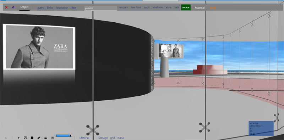
Task: Open the top Material tab
Action: click(200, 8)
